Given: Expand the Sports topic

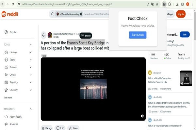Looking at the screenshot, I should coord(31,60).
